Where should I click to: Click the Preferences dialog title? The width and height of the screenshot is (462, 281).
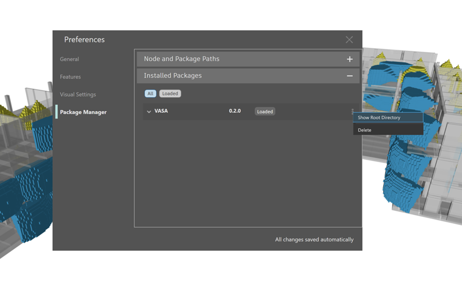click(x=84, y=40)
